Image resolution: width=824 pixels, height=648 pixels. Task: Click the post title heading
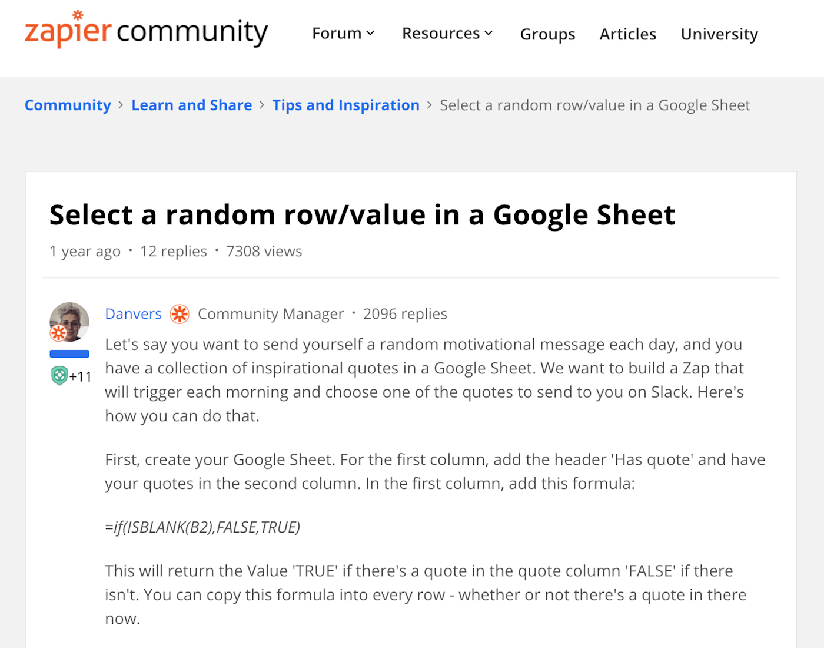point(362,215)
